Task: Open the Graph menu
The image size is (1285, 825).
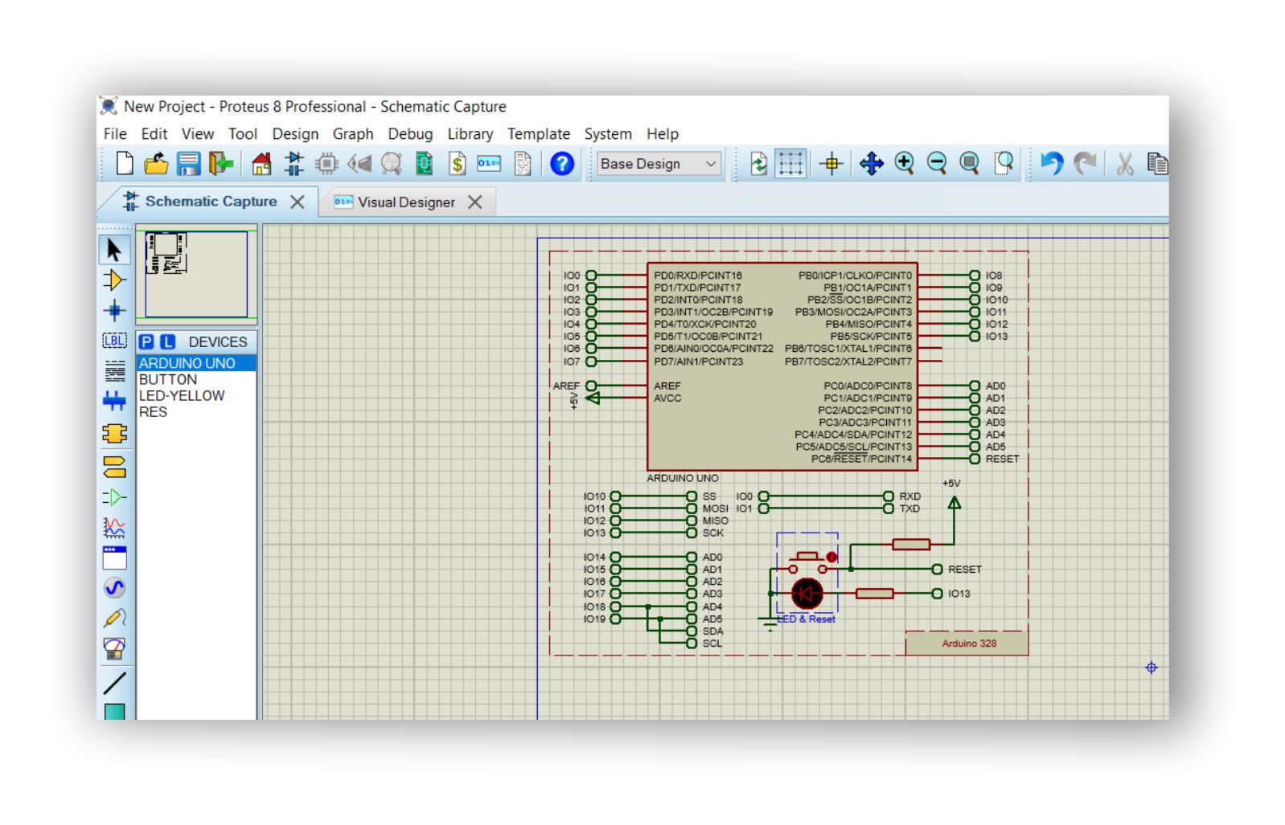Action: pos(353,134)
